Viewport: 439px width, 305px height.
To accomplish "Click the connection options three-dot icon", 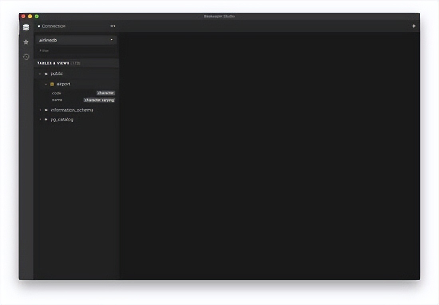I will tap(113, 26).
